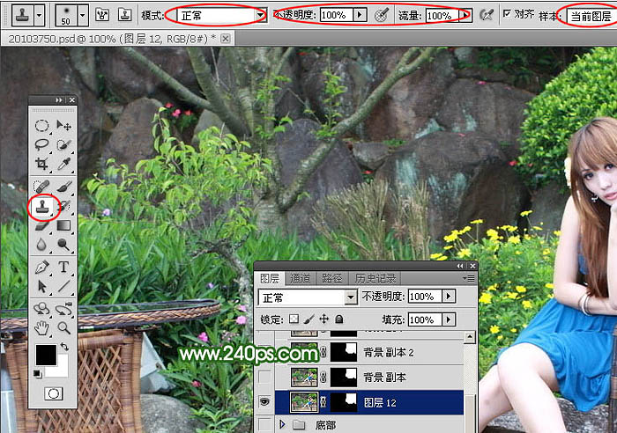617x433 pixels.
Task: Swap foreground and background colors
Action: [x=64, y=347]
